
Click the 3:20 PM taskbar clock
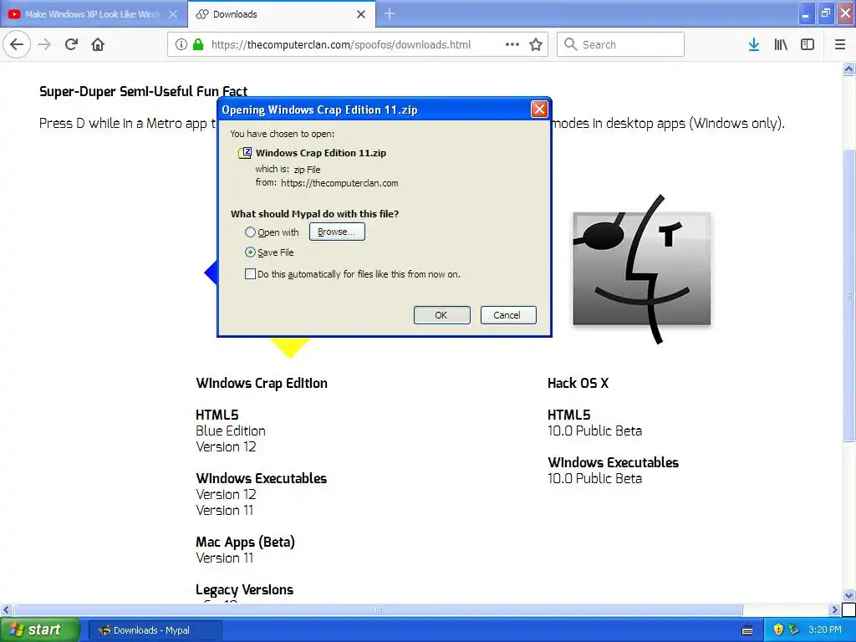coord(824,629)
